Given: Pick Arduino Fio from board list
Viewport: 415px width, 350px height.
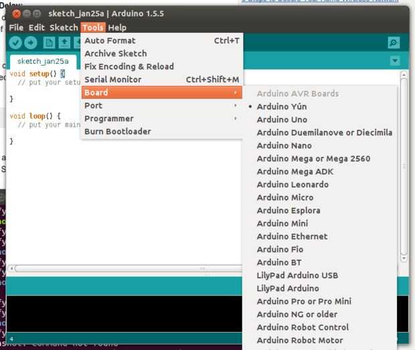Looking at the screenshot, I should [x=320, y=249].
